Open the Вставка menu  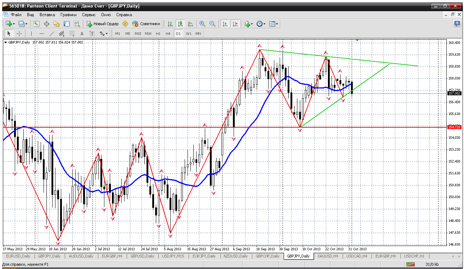pos(47,15)
